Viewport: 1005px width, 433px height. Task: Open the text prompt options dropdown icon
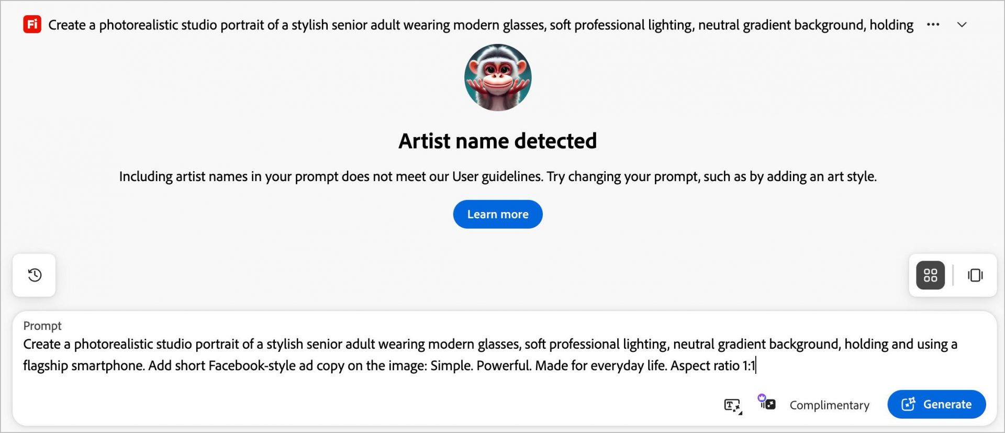732,405
